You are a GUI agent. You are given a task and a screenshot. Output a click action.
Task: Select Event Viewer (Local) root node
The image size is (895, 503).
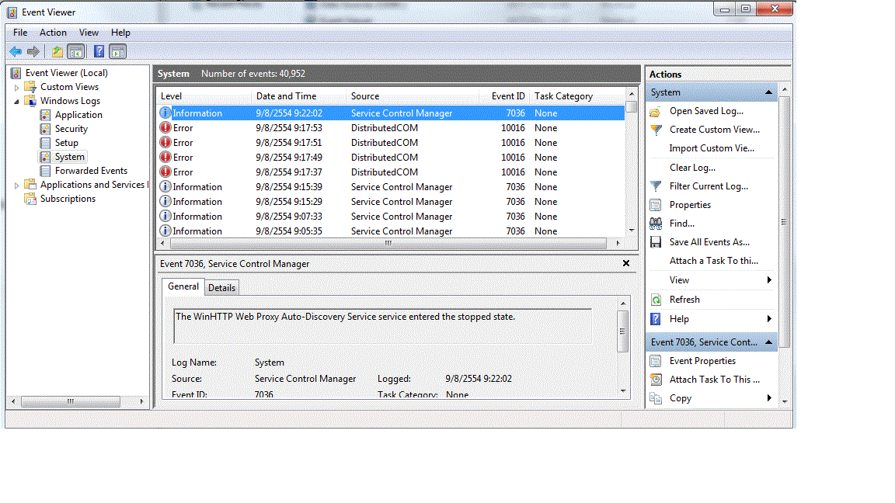[66, 73]
